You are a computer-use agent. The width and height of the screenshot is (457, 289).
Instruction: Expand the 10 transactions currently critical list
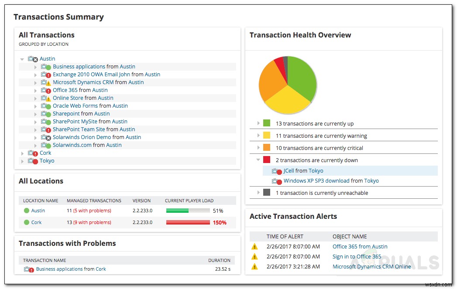258,148
